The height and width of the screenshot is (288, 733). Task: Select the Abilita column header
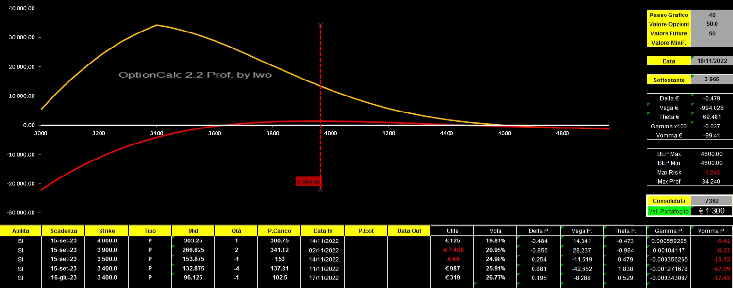[20, 231]
